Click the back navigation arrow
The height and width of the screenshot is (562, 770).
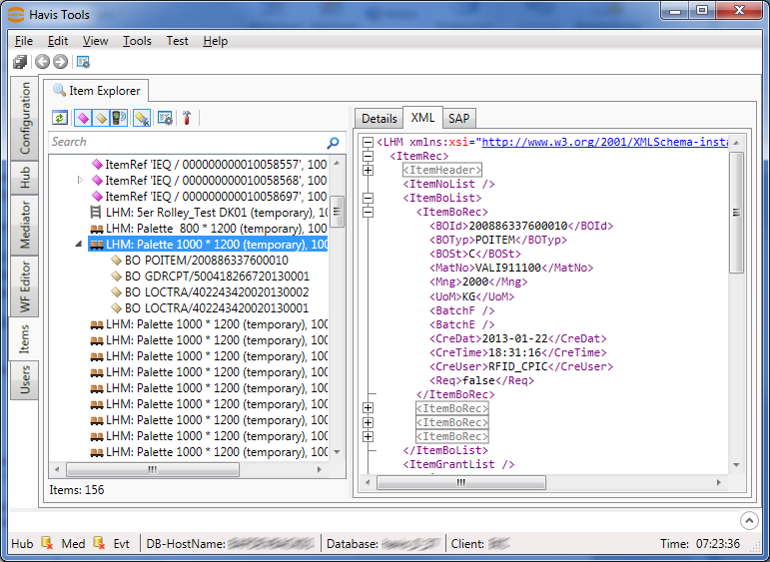click(x=42, y=62)
